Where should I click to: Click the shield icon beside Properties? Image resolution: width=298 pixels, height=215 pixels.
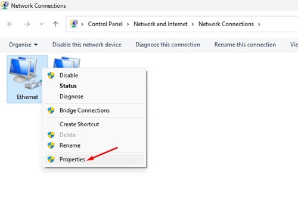point(51,159)
